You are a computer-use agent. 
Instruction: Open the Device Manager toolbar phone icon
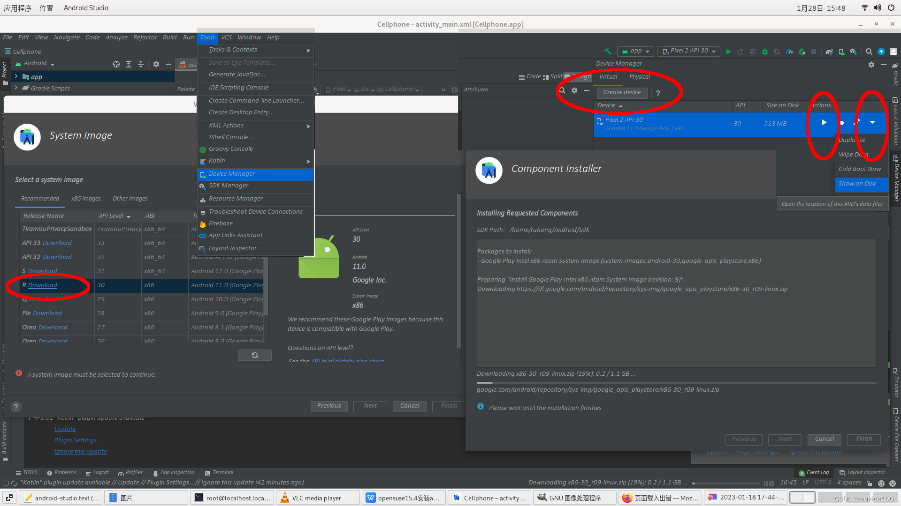(841, 52)
